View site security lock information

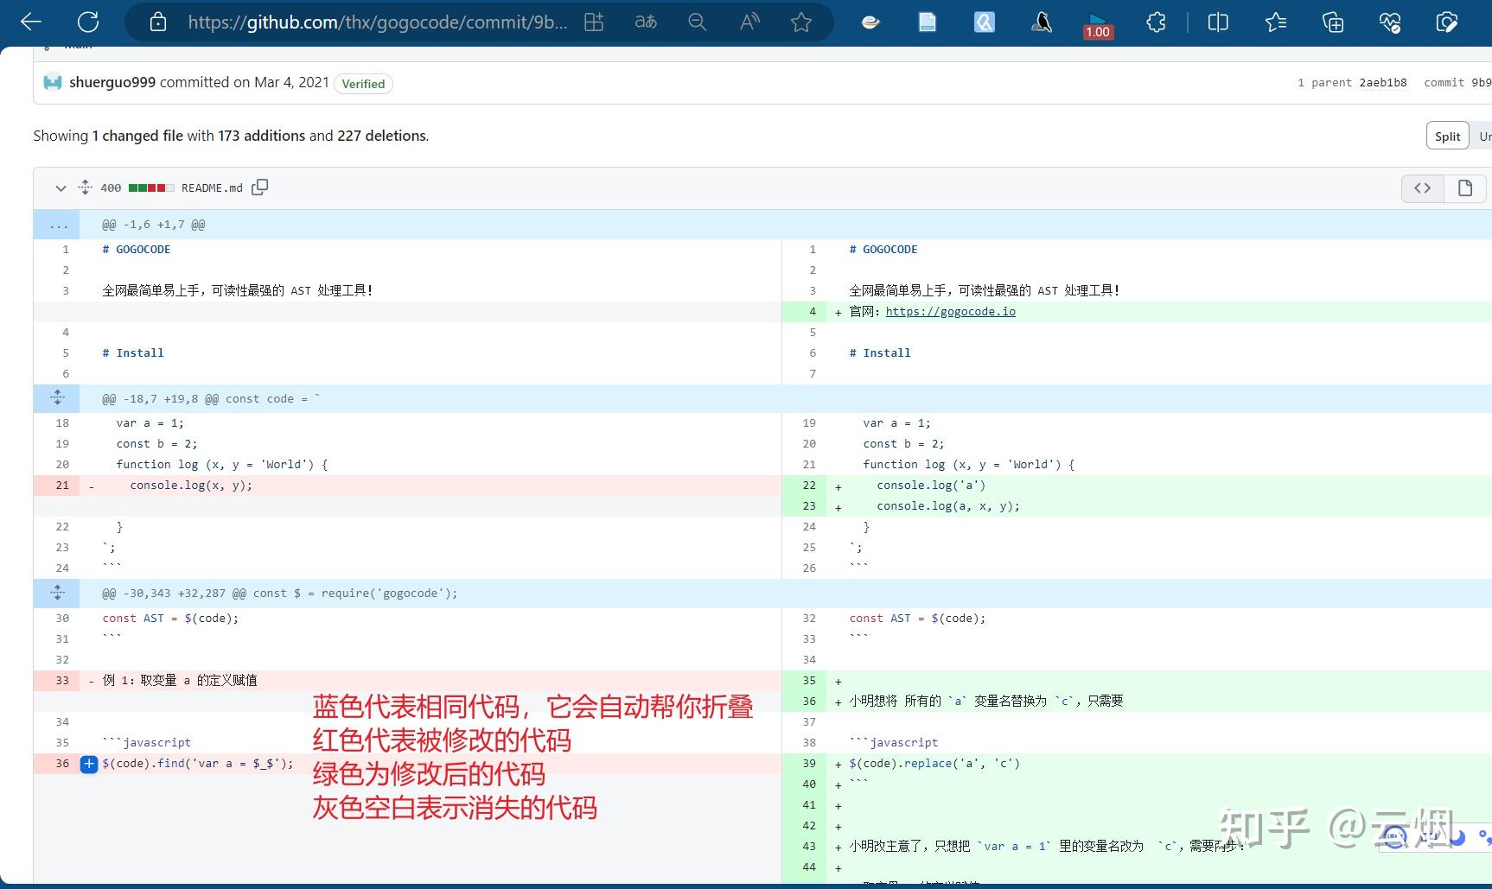[x=158, y=22]
